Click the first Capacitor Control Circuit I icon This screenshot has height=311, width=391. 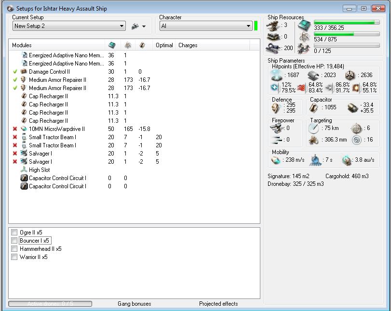[24, 178]
